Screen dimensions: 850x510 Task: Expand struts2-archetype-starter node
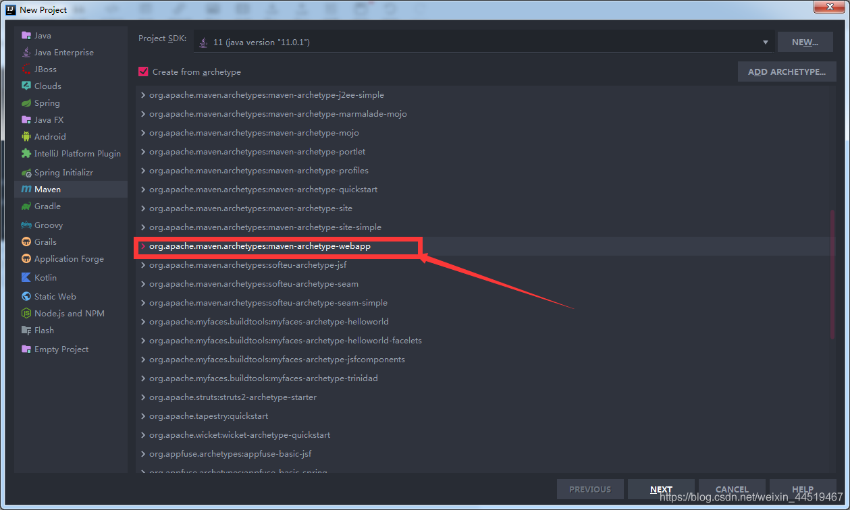point(143,397)
